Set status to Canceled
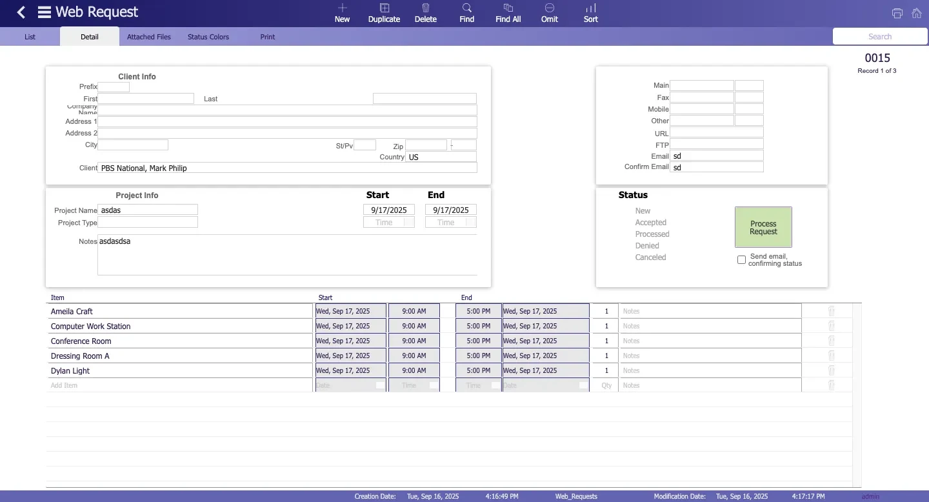Screen dimensions: 929x502 [x=650, y=257]
